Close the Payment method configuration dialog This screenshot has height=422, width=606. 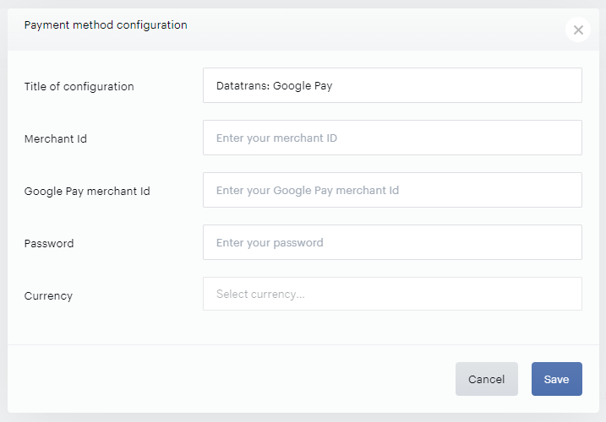click(578, 30)
